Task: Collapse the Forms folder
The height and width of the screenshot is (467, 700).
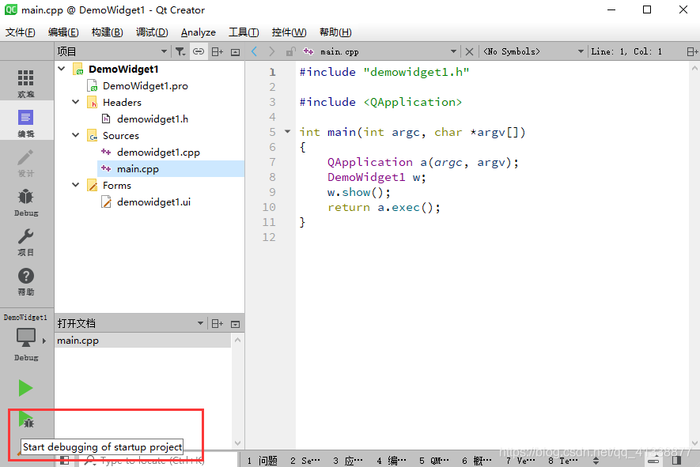Action: tap(76, 185)
